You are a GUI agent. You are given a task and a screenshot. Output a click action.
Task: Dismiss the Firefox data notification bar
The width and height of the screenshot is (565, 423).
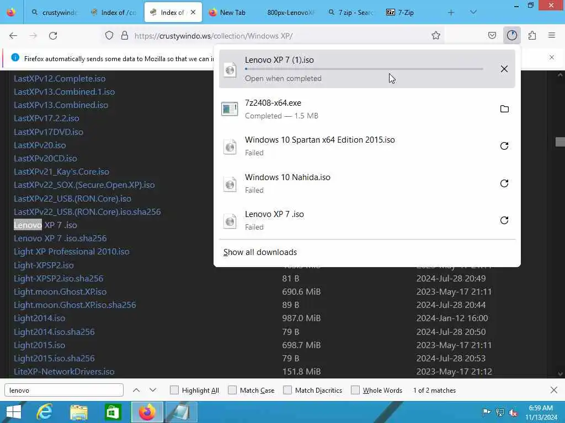[551, 57]
